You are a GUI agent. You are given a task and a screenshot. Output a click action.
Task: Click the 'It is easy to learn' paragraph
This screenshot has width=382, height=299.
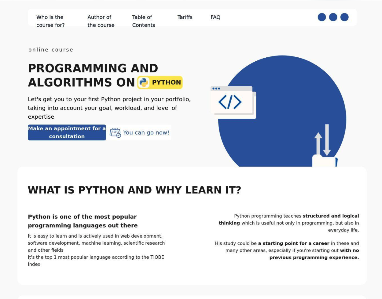tap(96, 243)
